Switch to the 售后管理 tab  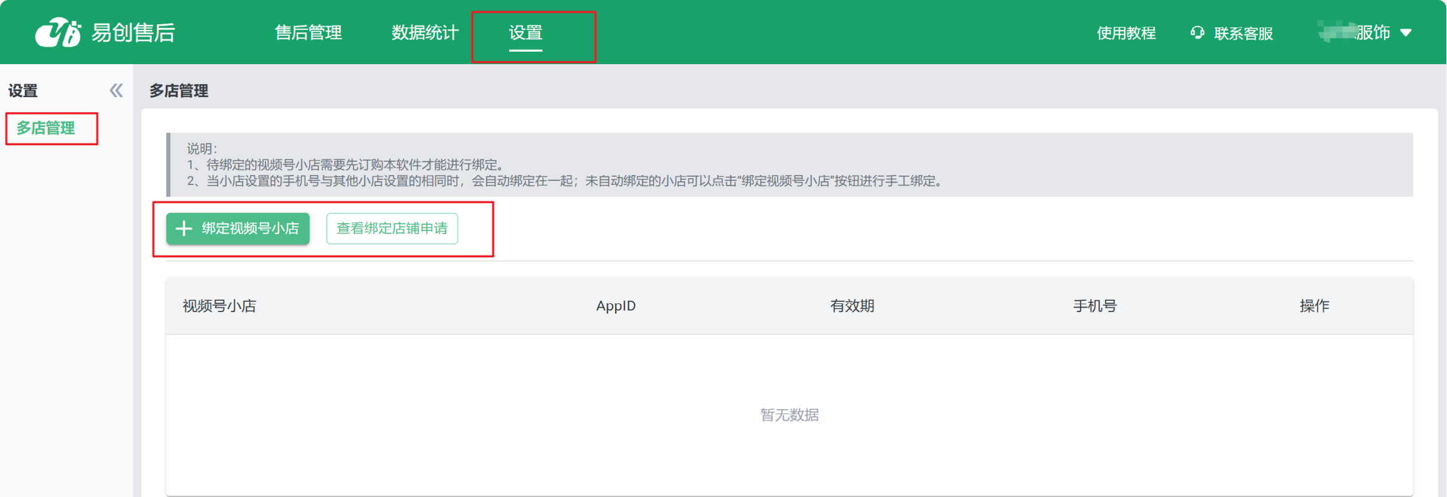(x=308, y=32)
